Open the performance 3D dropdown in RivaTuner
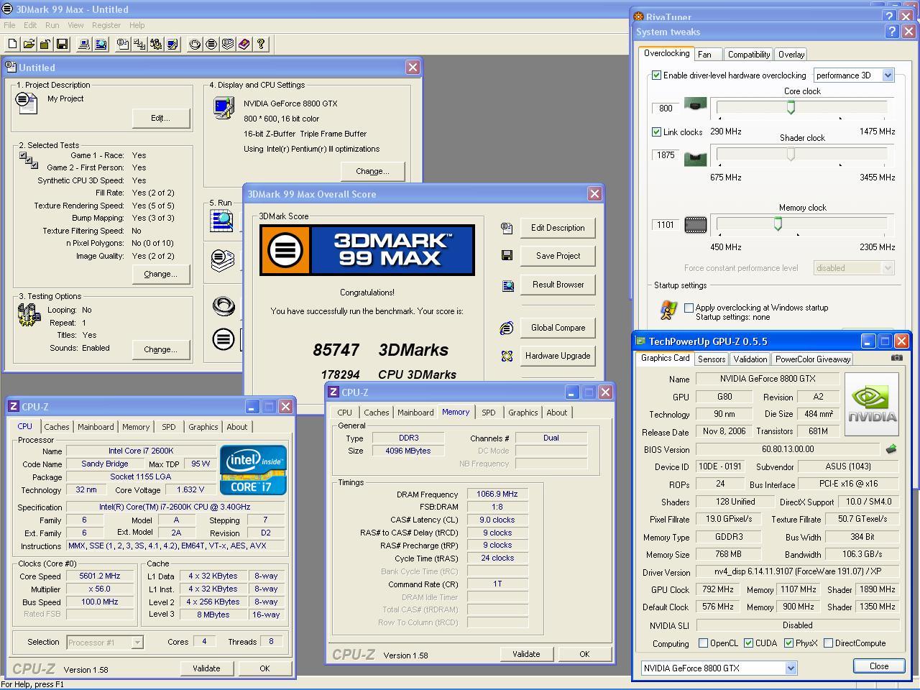The image size is (920, 690). click(854, 75)
